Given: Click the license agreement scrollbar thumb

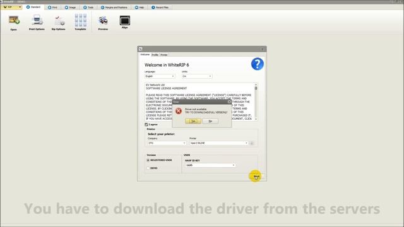Looking at the screenshot, I should pos(256,88).
